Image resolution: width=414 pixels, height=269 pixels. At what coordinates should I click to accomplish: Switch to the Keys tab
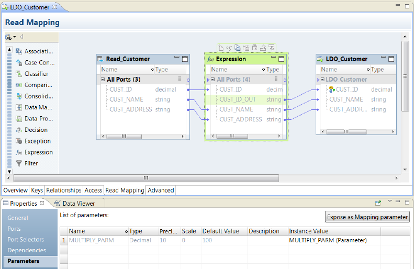click(37, 190)
